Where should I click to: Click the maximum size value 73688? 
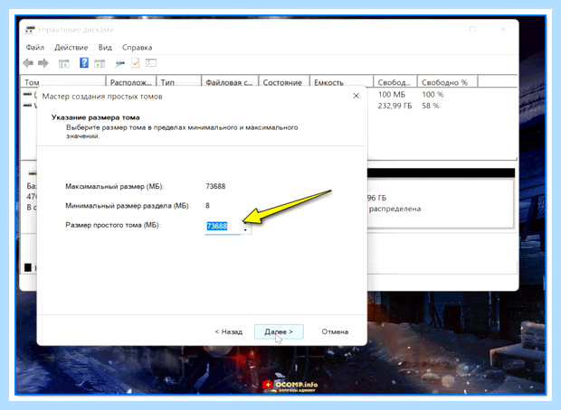215,186
